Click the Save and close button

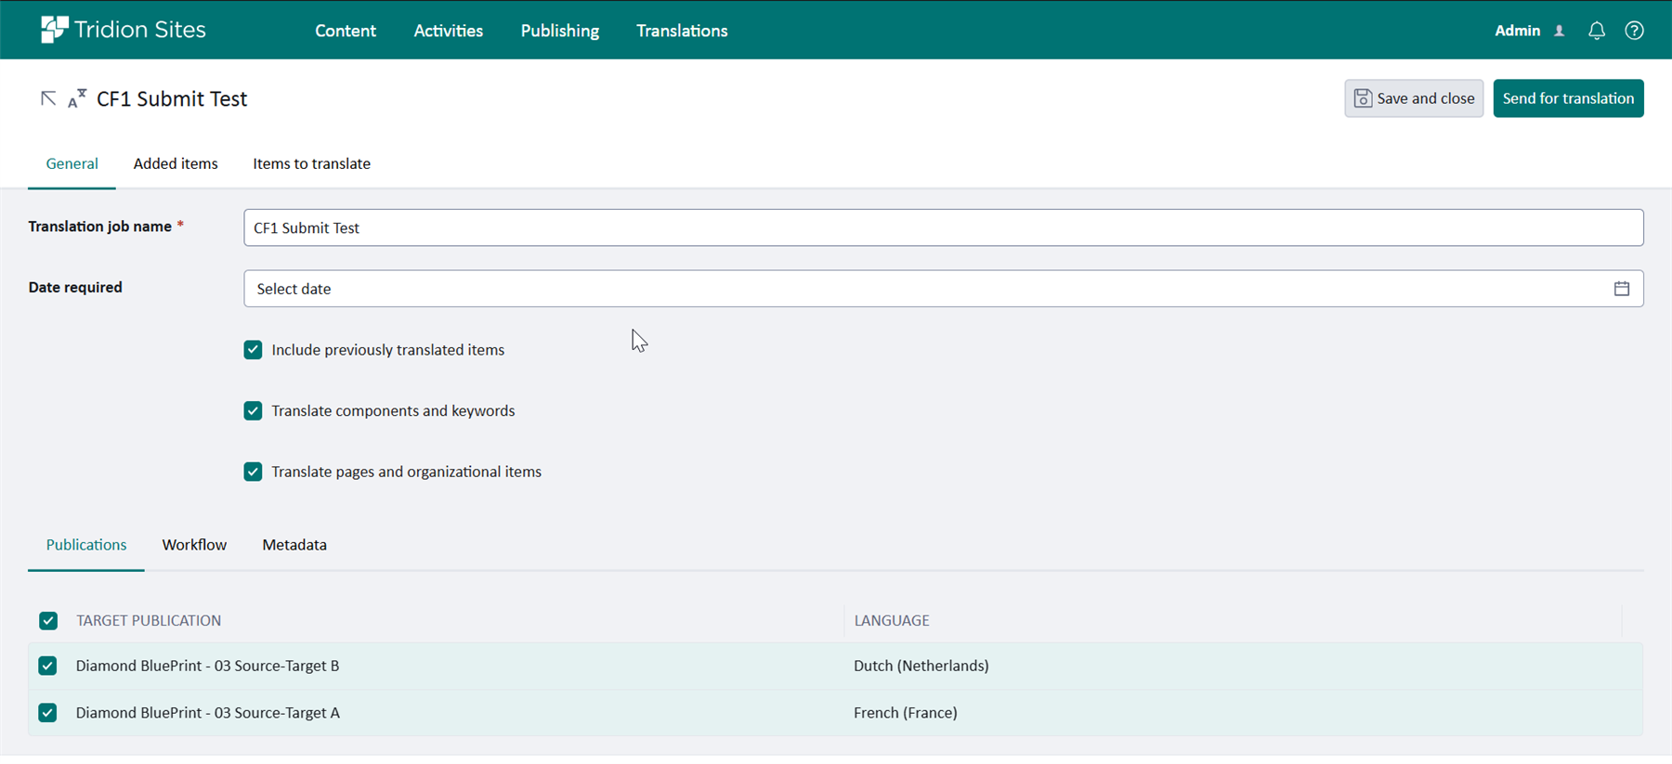(1414, 98)
